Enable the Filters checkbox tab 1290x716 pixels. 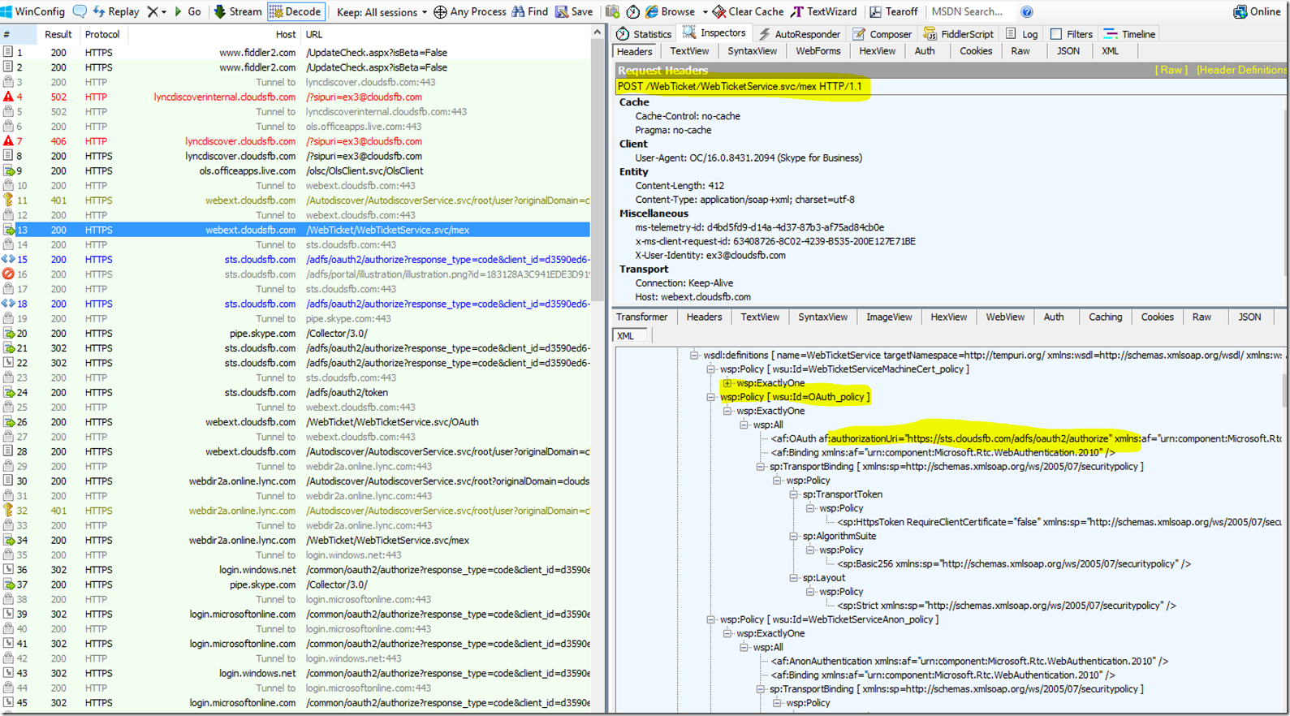pyautogui.click(x=1071, y=34)
